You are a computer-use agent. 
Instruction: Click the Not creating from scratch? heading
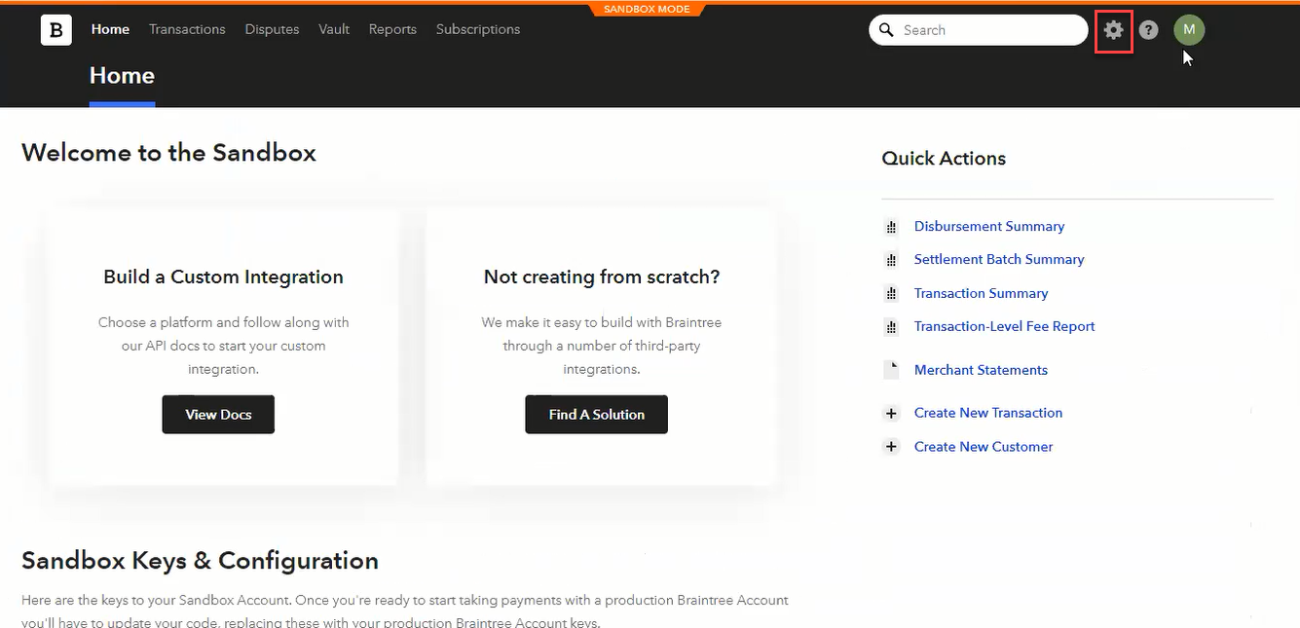click(x=602, y=277)
